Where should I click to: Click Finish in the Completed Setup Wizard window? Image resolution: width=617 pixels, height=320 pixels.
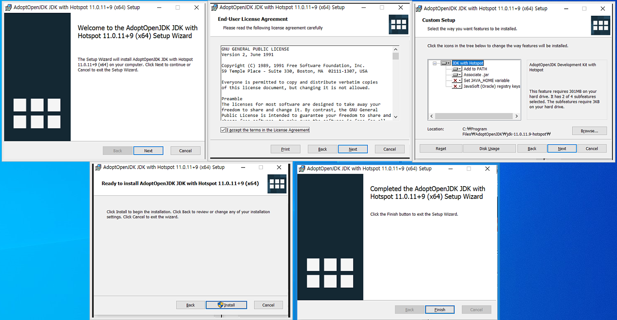[440, 309]
